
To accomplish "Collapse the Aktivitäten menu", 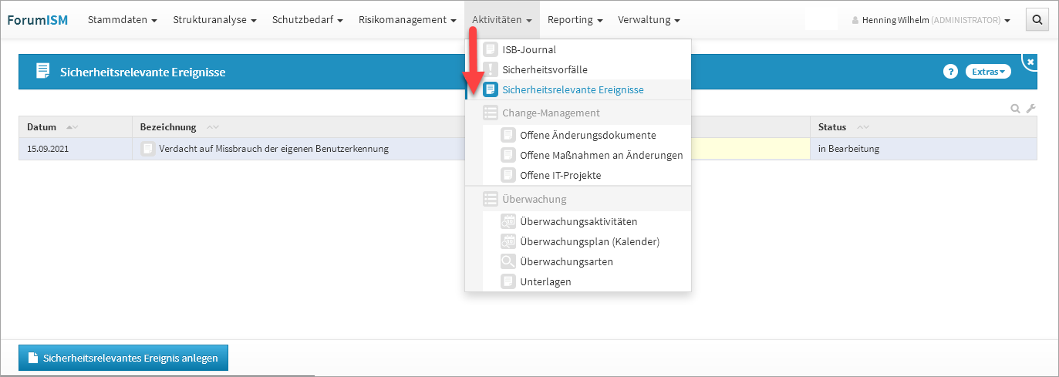I will click(x=502, y=20).
